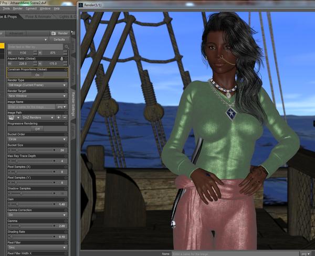Toggle the Aspect Ratio lock icon
The image size is (315, 256).
pyautogui.click(x=61, y=58)
